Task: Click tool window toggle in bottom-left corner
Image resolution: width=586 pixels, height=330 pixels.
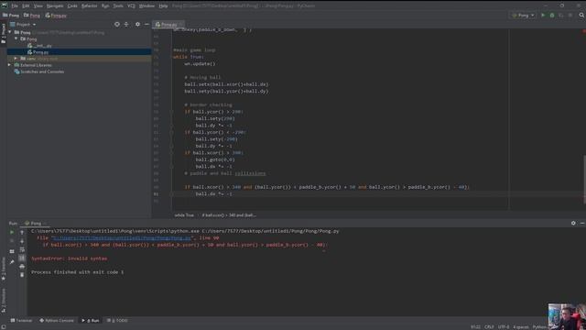Action: pos(4,326)
